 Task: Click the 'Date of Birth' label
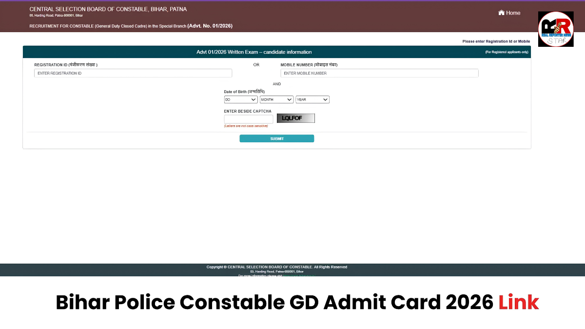[244, 92]
